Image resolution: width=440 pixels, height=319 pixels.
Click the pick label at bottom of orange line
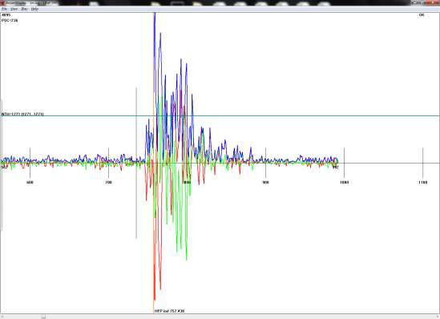coord(169,311)
